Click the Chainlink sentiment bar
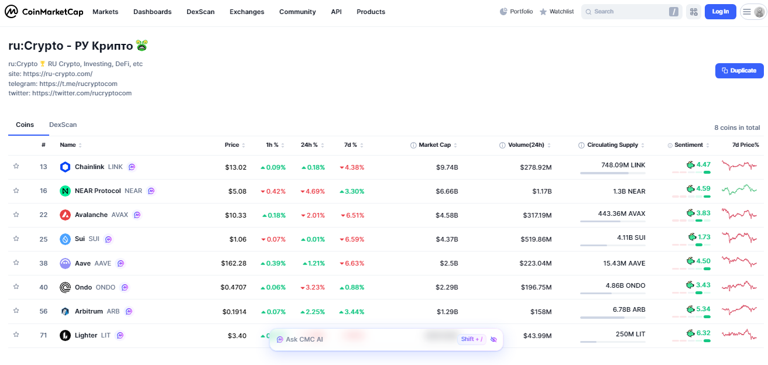The width and height of the screenshot is (768, 365). pyautogui.click(x=691, y=173)
